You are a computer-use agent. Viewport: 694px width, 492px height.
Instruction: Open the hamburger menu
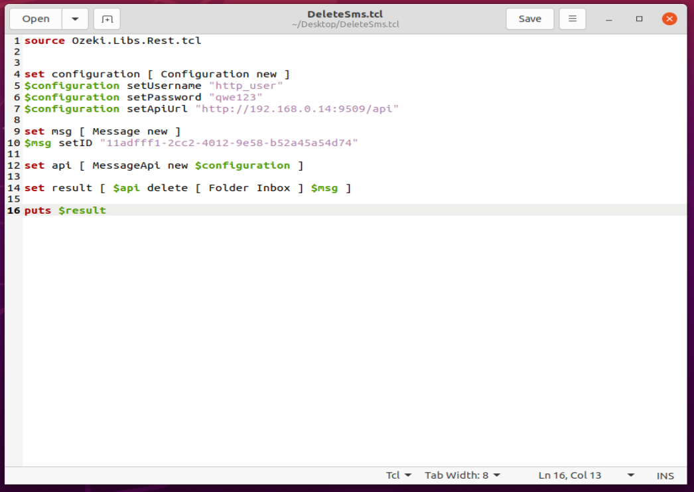pos(573,19)
